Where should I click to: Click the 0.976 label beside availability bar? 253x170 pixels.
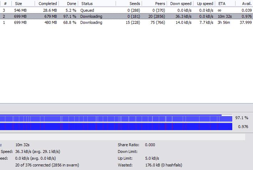tap(243, 127)
